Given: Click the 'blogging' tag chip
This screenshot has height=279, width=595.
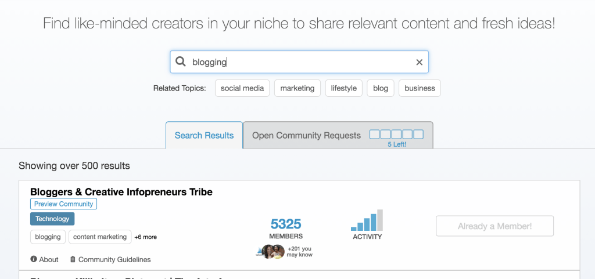Looking at the screenshot, I should (x=48, y=237).
